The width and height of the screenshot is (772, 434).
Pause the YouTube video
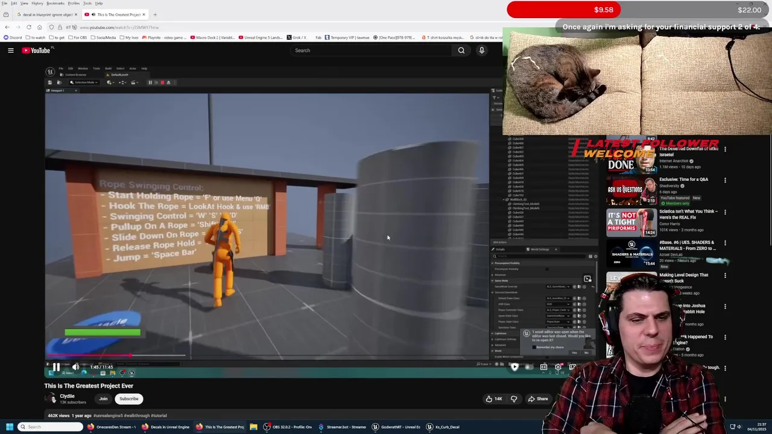(x=56, y=366)
